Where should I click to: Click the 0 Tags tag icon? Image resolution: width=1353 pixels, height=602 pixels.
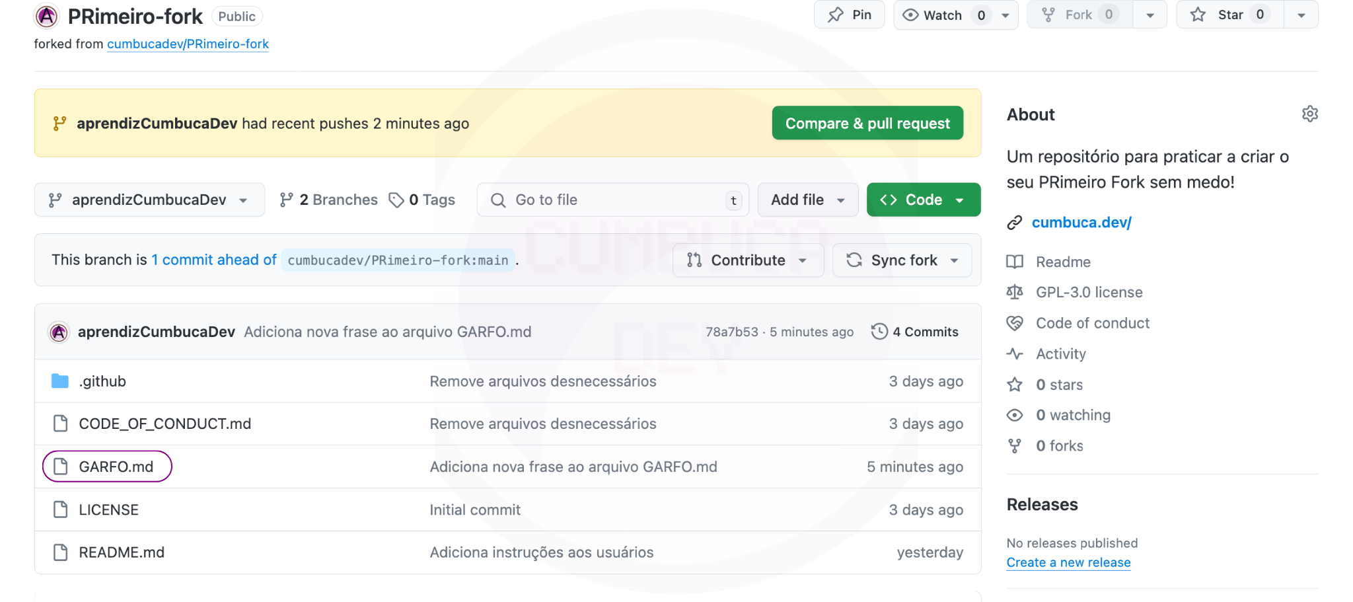(x=396, y=200)
